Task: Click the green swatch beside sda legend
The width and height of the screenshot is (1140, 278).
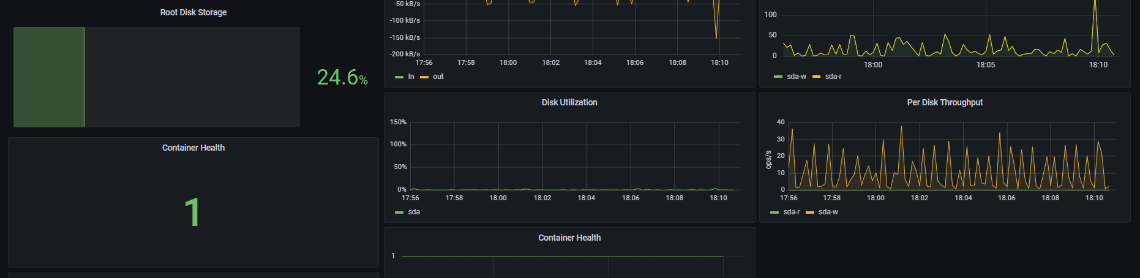Action: 399,212
